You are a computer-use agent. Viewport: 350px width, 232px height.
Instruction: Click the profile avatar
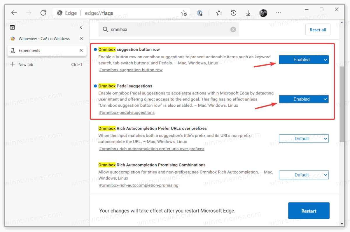point(263,13)
